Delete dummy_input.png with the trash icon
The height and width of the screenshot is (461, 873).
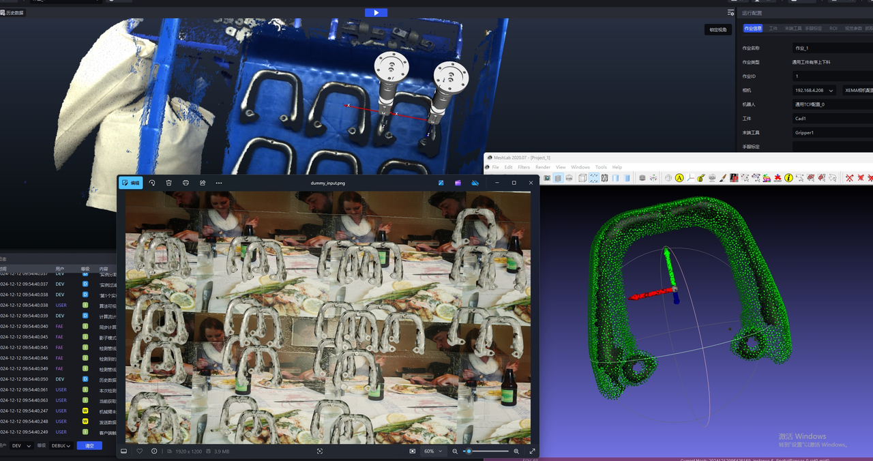168,183
